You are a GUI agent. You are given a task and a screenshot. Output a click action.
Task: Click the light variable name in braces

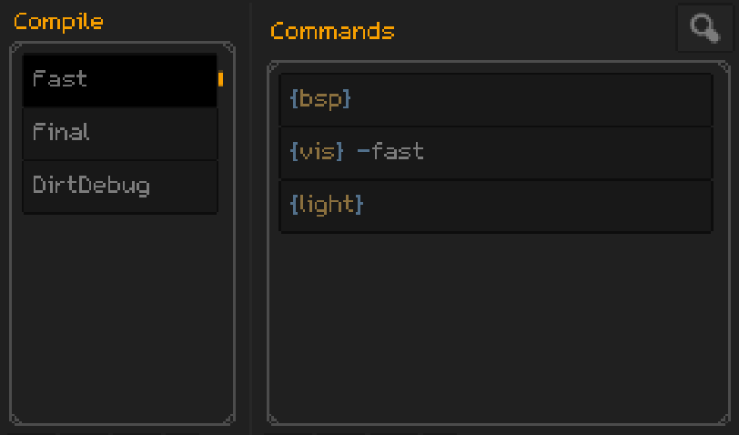[x=326, y=206]
